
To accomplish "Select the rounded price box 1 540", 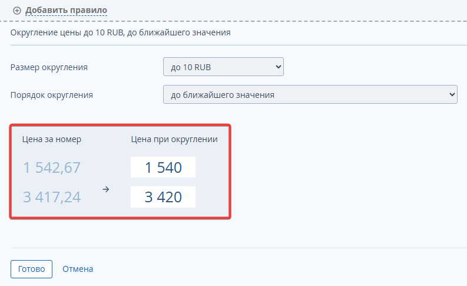I will point(163,167).
